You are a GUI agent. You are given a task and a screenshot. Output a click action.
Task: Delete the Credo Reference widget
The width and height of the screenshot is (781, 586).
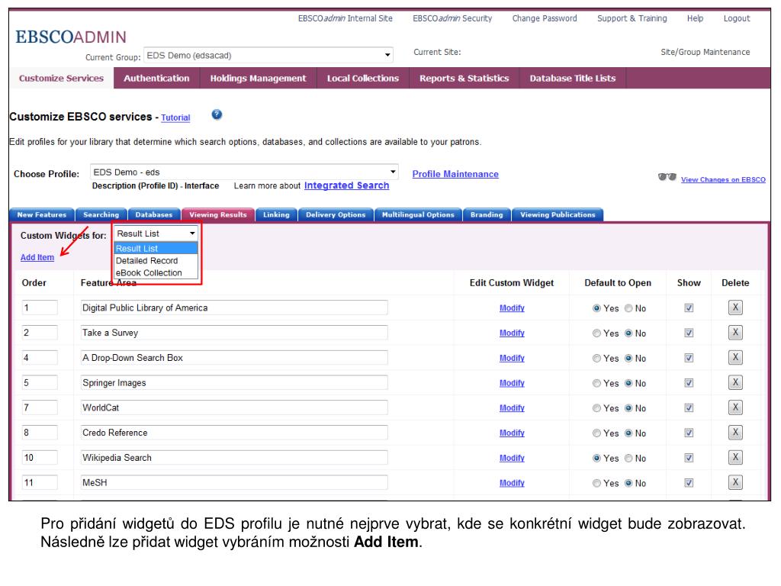coord(735,432)
